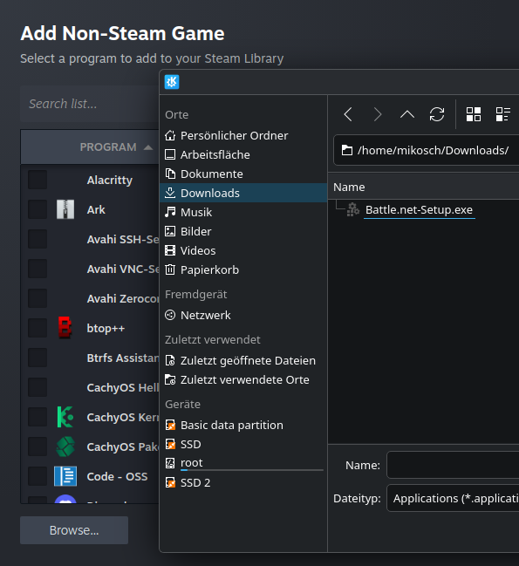This screenshot has height=566, width=519.
Task: Select Code - OSS program name
Action: tap(117, 476)
